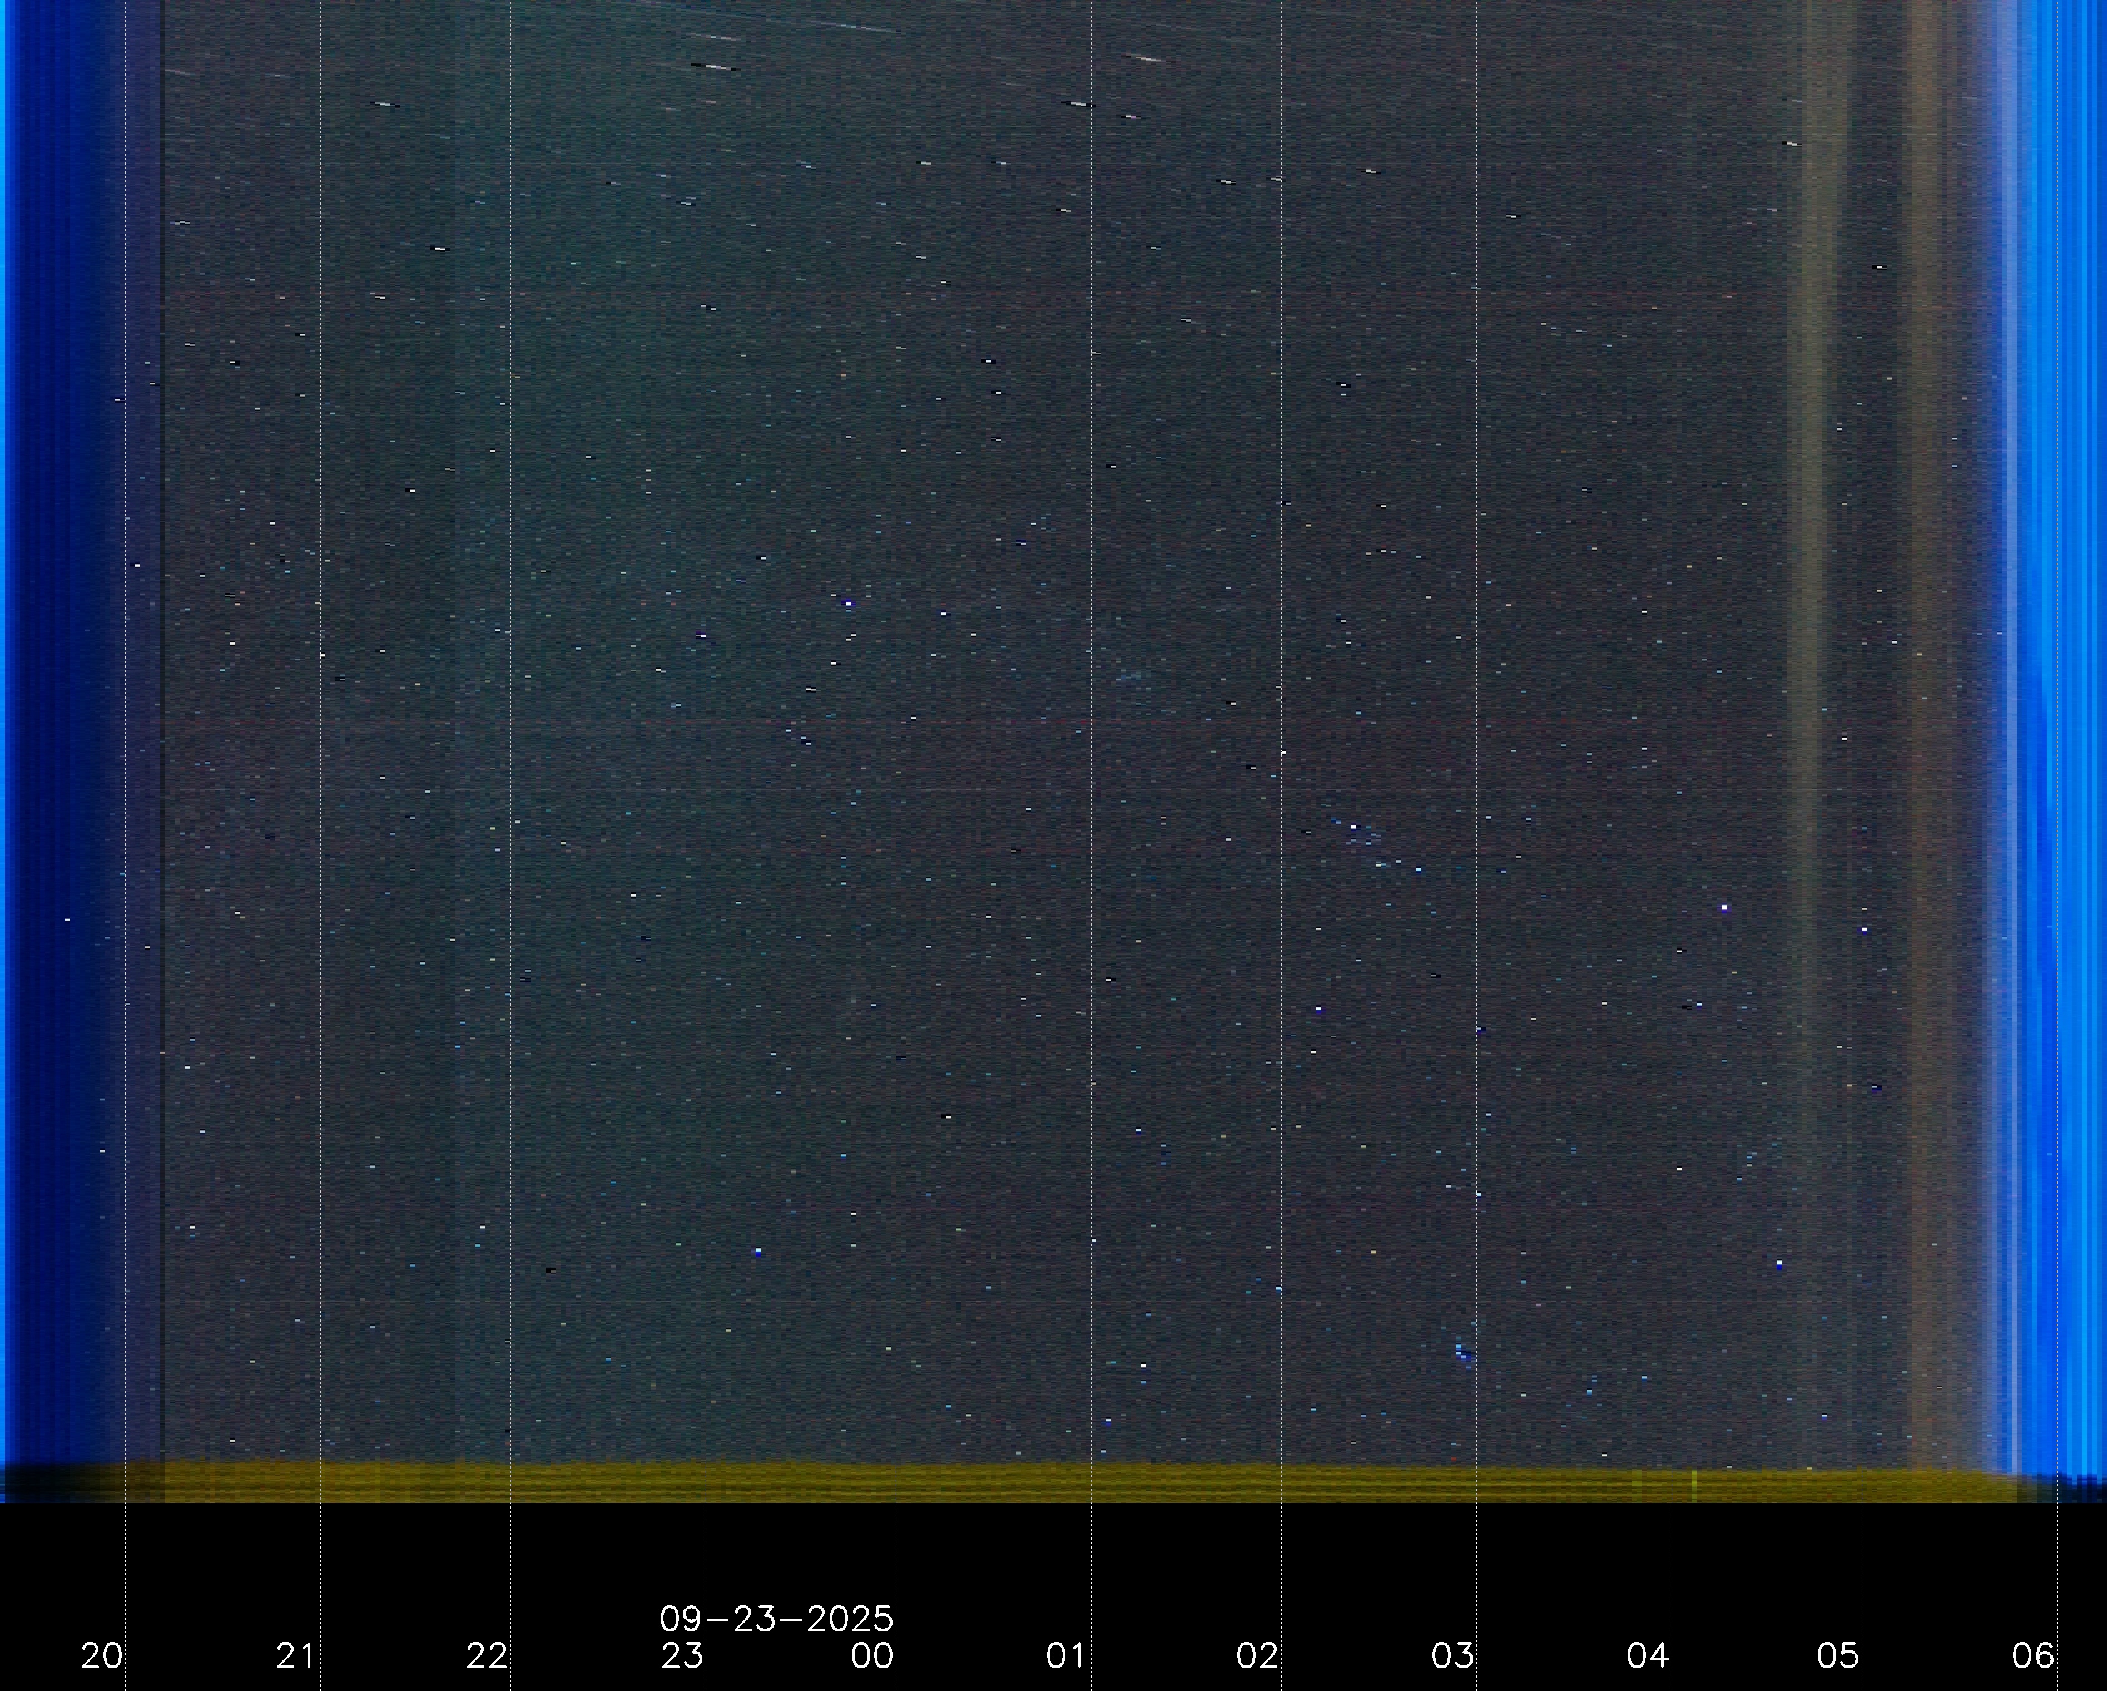Viewport: 2107px width, 1691px height.
Task: Select the 03 hour label
Action: point(1452,1656)
